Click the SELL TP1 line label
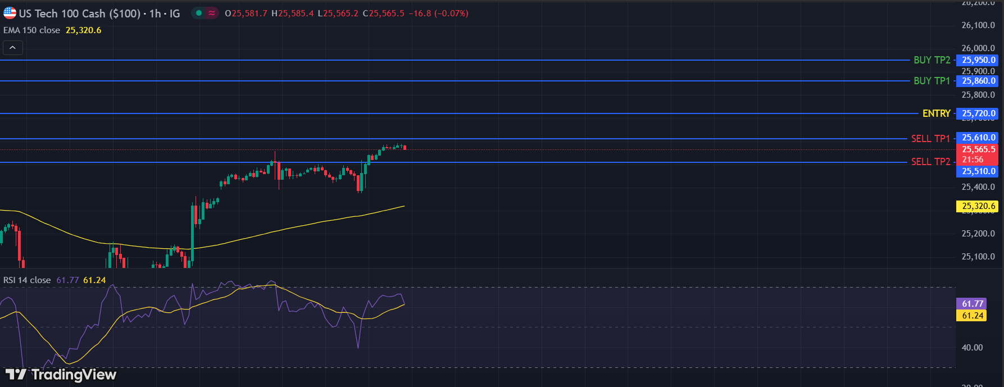 [930, 139]
